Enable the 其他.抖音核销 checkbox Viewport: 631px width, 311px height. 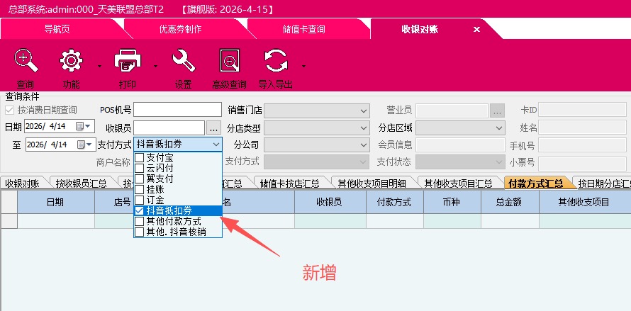[x=140, y=232]
